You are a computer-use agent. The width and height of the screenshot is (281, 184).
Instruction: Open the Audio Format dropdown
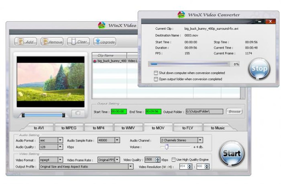click(60, 140)
